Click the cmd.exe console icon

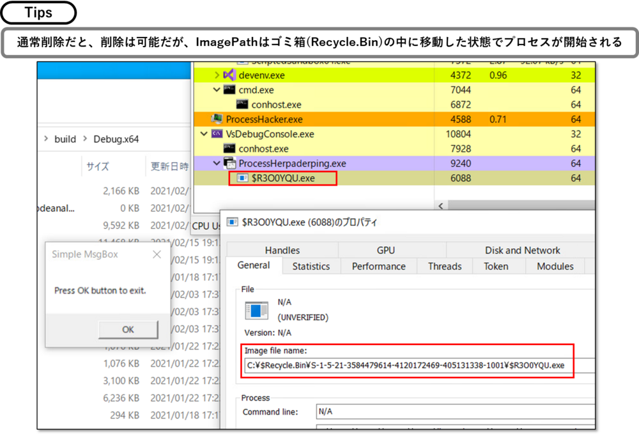pos(229,90)
